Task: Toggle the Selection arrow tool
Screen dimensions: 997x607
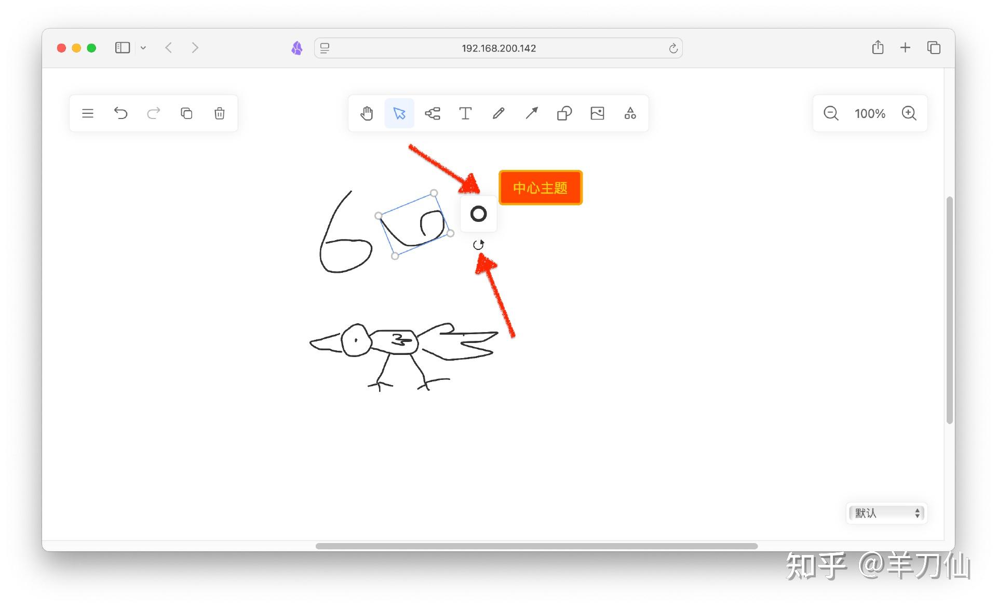Action: [x=399, y=113]
